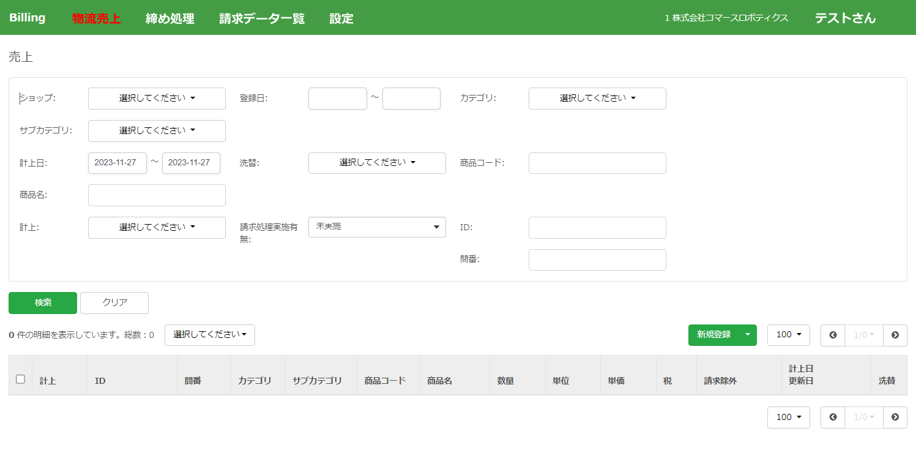Open the caret beside 新規登録 button

pos(747,335)
